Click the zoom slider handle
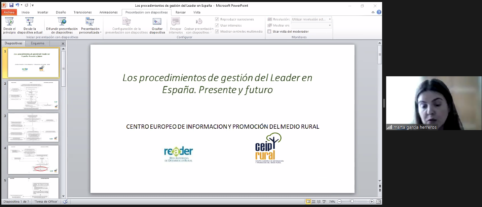 [352, 202]
